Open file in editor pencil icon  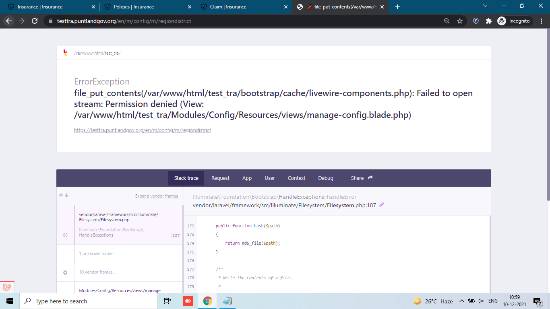coord(382,205)
